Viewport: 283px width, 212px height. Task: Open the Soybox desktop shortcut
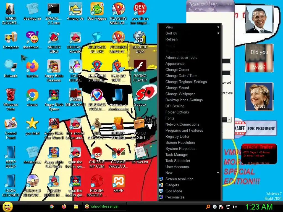(140, 97)
